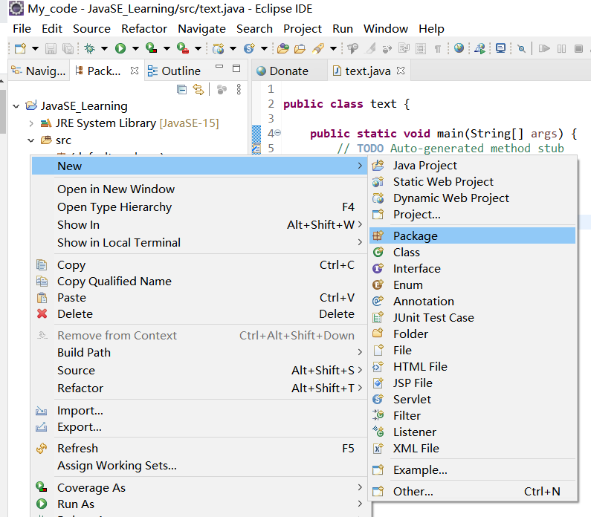Choose Other... in New submenu
Viewport: 591px width, 517px height.
473,492
